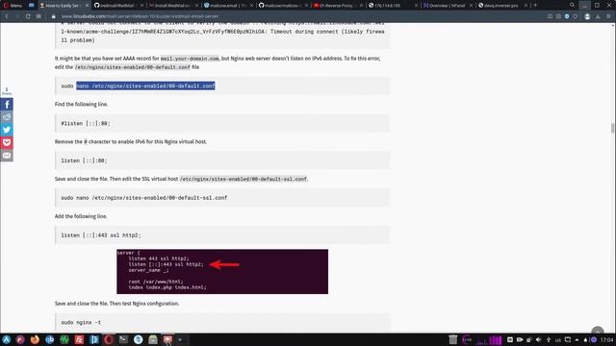Switch to the iredmail/iRedMail GitHub tab
Image resolution: width=616 pixels, height=346 pixels.
coord(117,6)
